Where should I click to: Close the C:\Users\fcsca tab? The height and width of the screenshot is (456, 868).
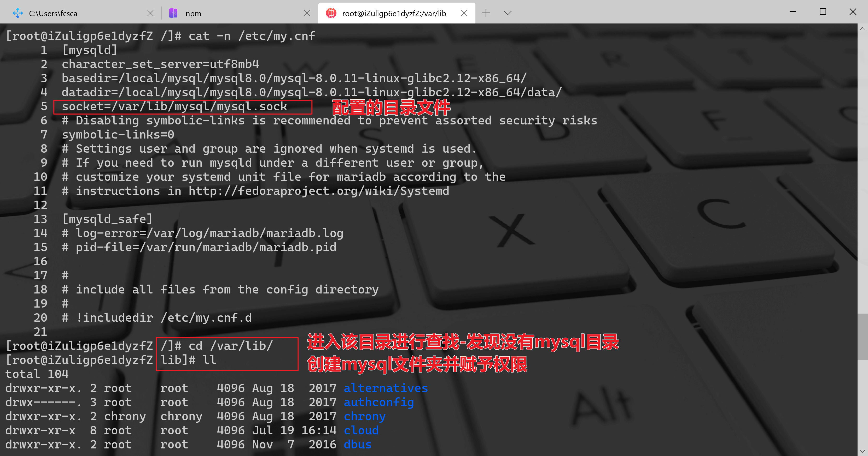(150, 13)
